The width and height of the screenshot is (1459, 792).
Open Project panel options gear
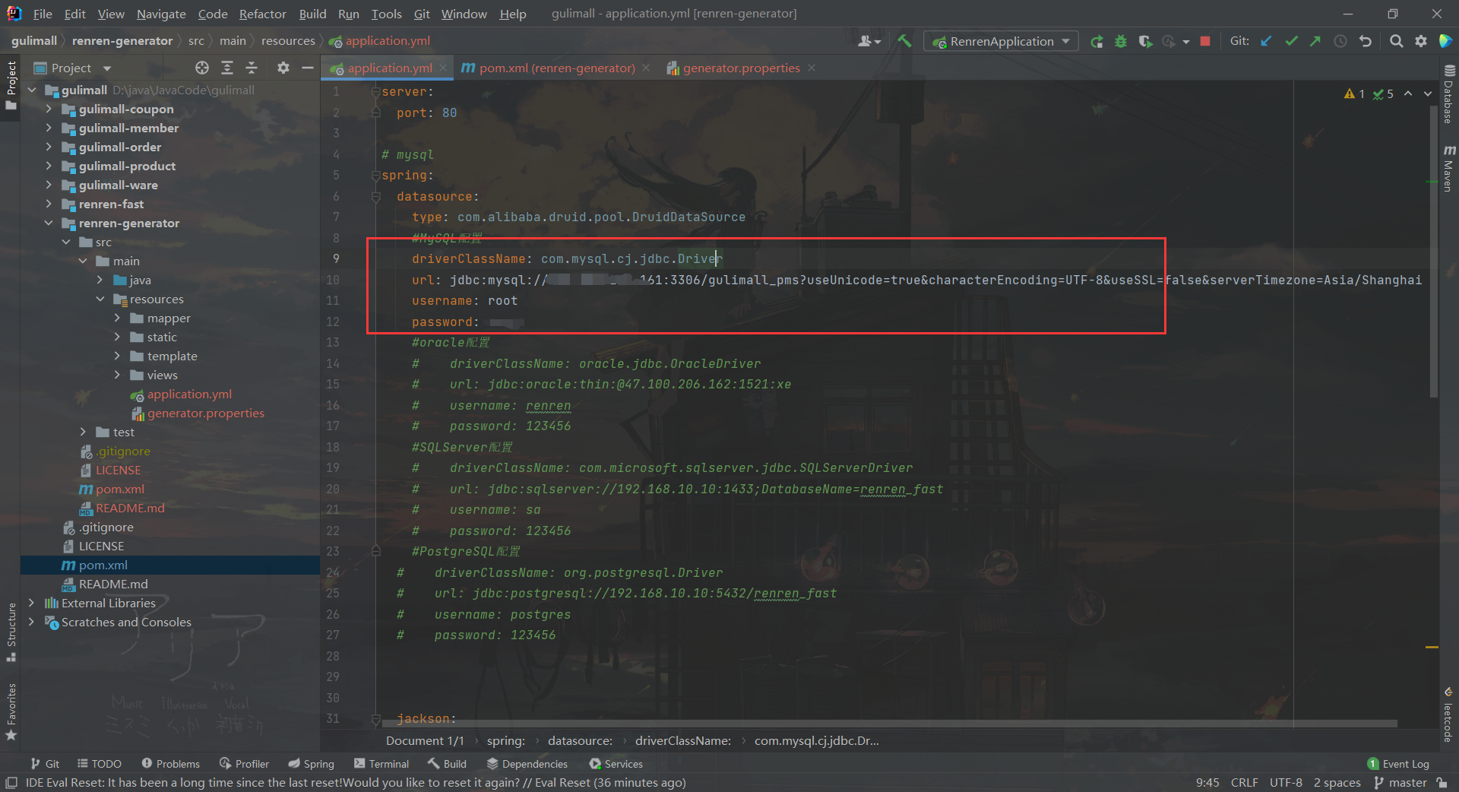[x=283, y=68]
